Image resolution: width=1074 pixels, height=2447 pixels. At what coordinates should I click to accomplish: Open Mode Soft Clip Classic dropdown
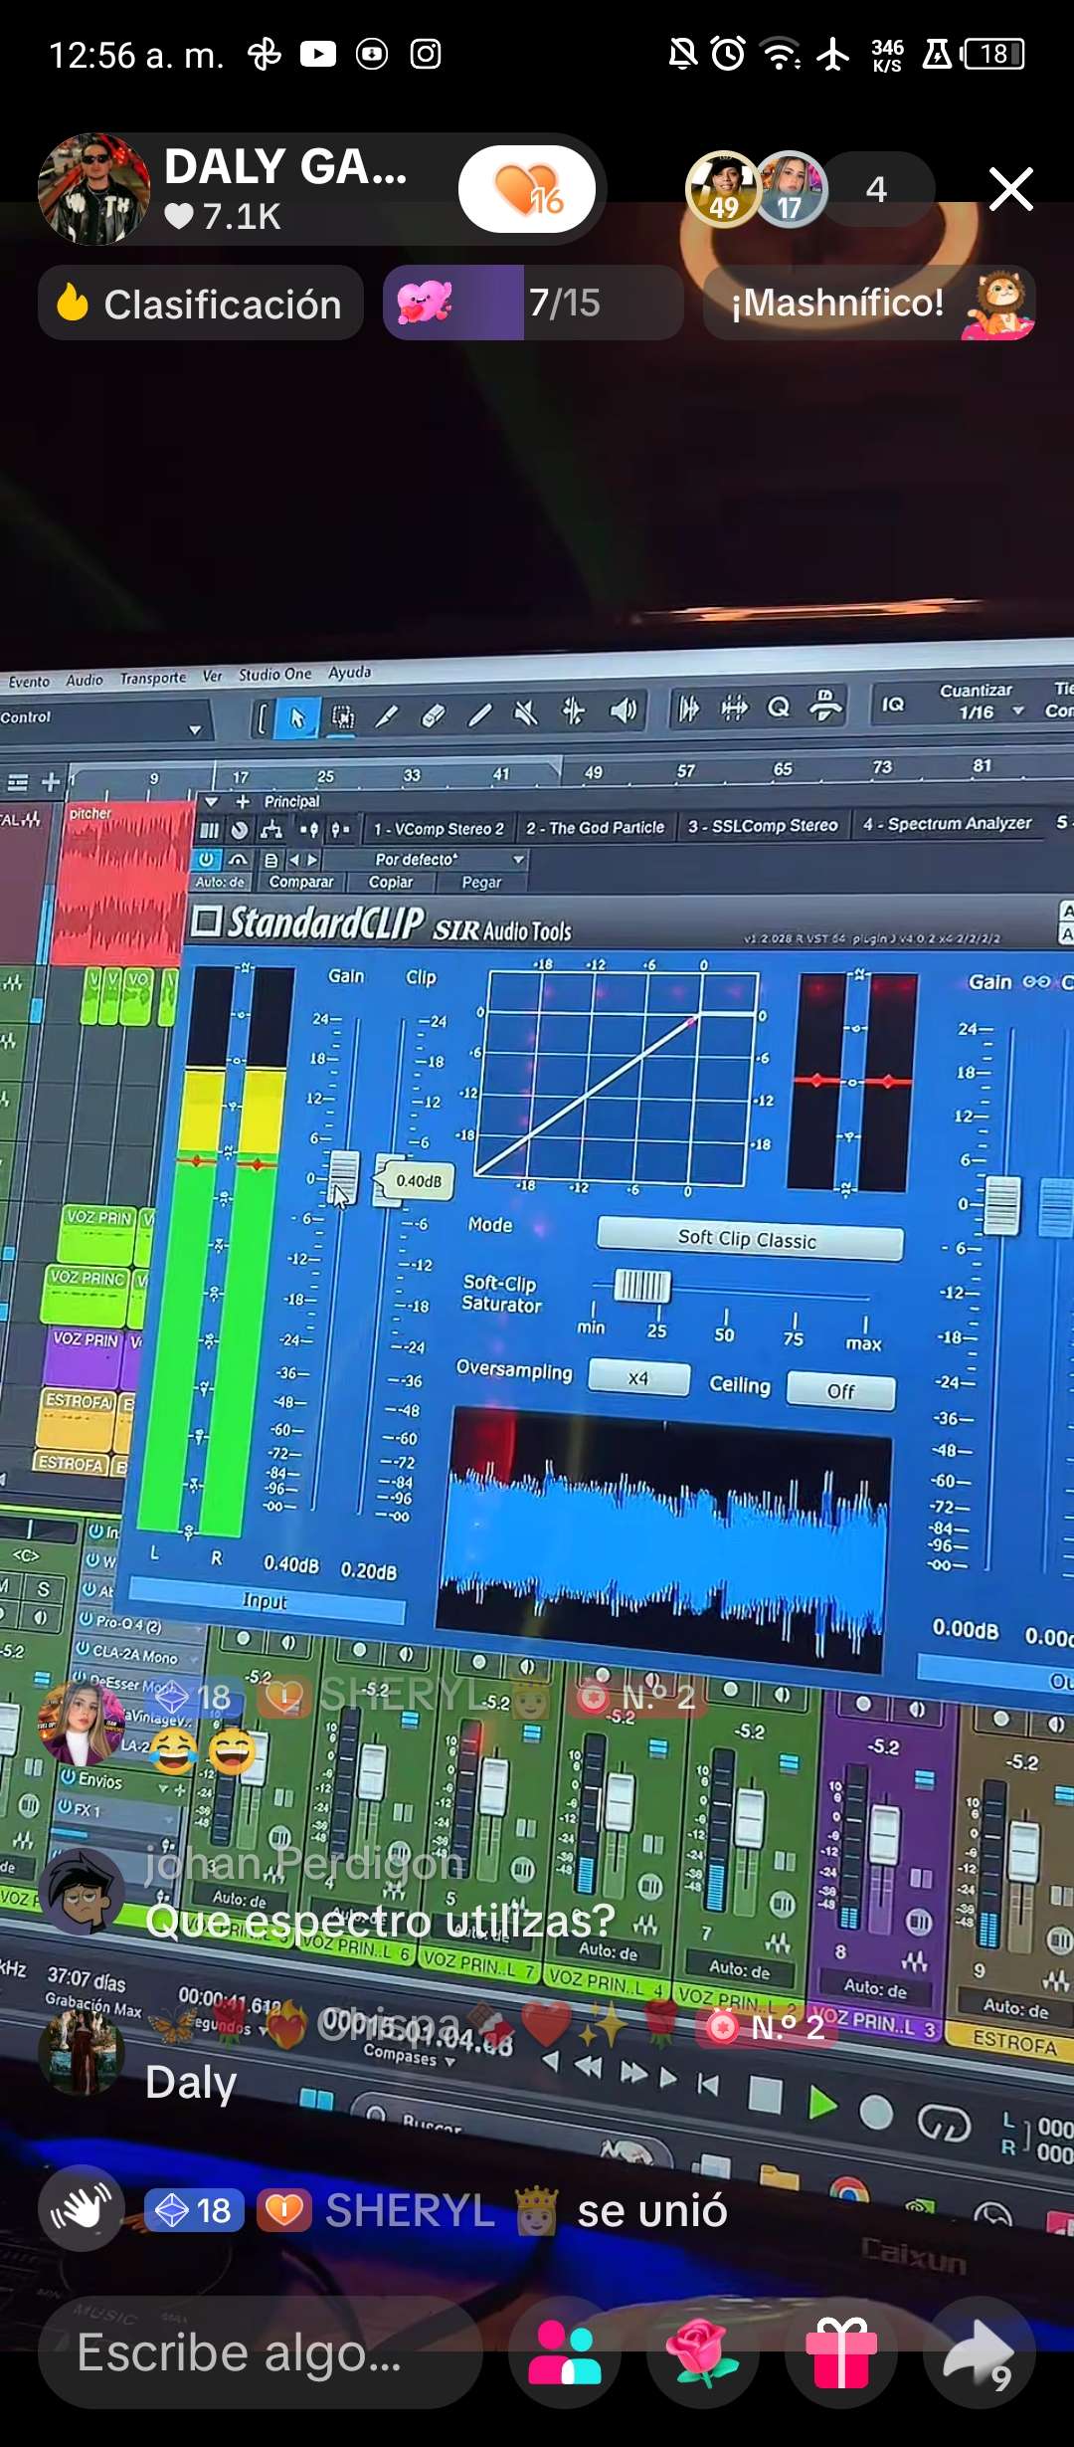749,1239
